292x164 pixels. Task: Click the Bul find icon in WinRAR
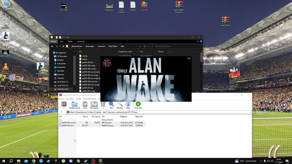111,105
